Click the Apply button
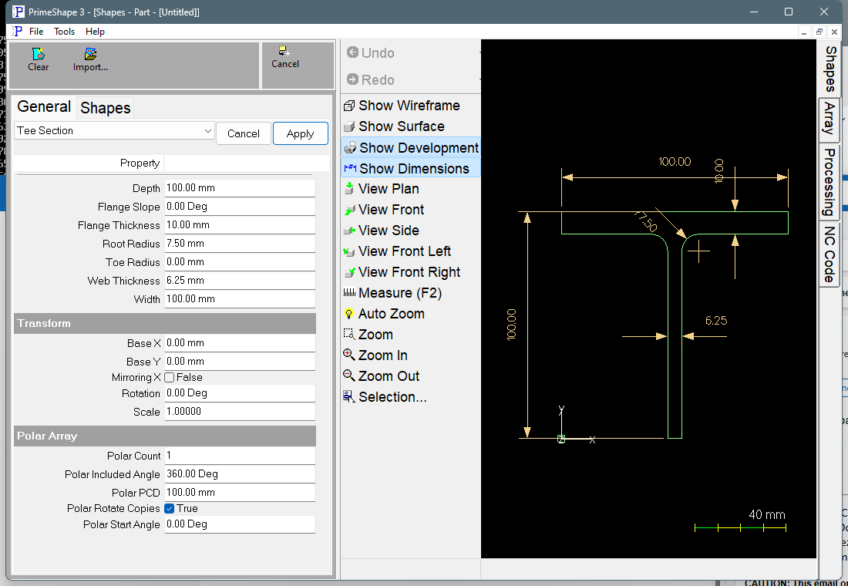Screen dimensions: 848x586 [300, 133]
